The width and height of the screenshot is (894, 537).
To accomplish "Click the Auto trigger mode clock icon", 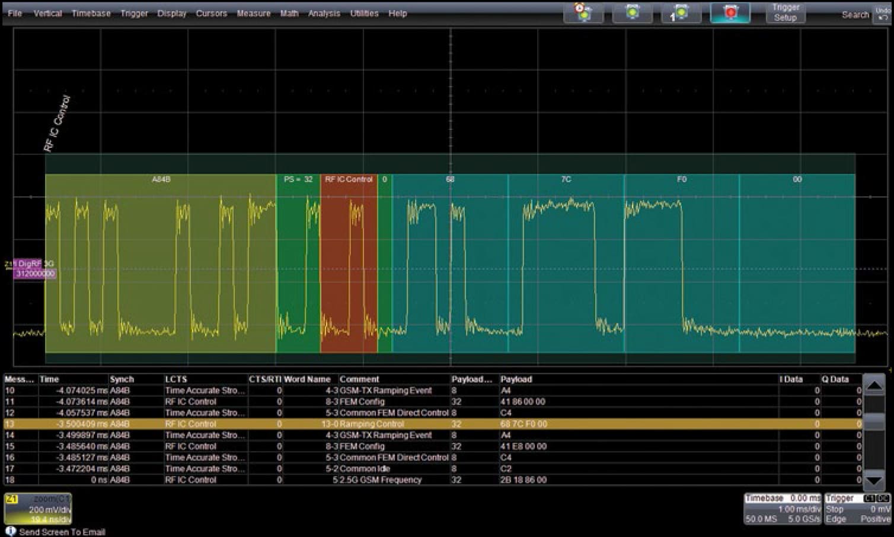I will click(x=584, y=12).
